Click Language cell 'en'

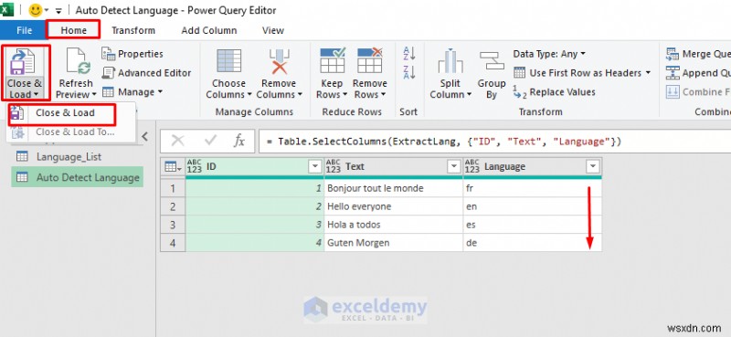[x=533, y=206]
